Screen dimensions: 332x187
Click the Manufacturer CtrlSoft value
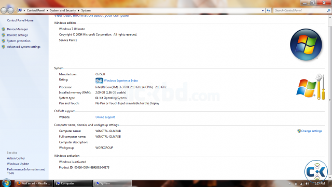100,74
